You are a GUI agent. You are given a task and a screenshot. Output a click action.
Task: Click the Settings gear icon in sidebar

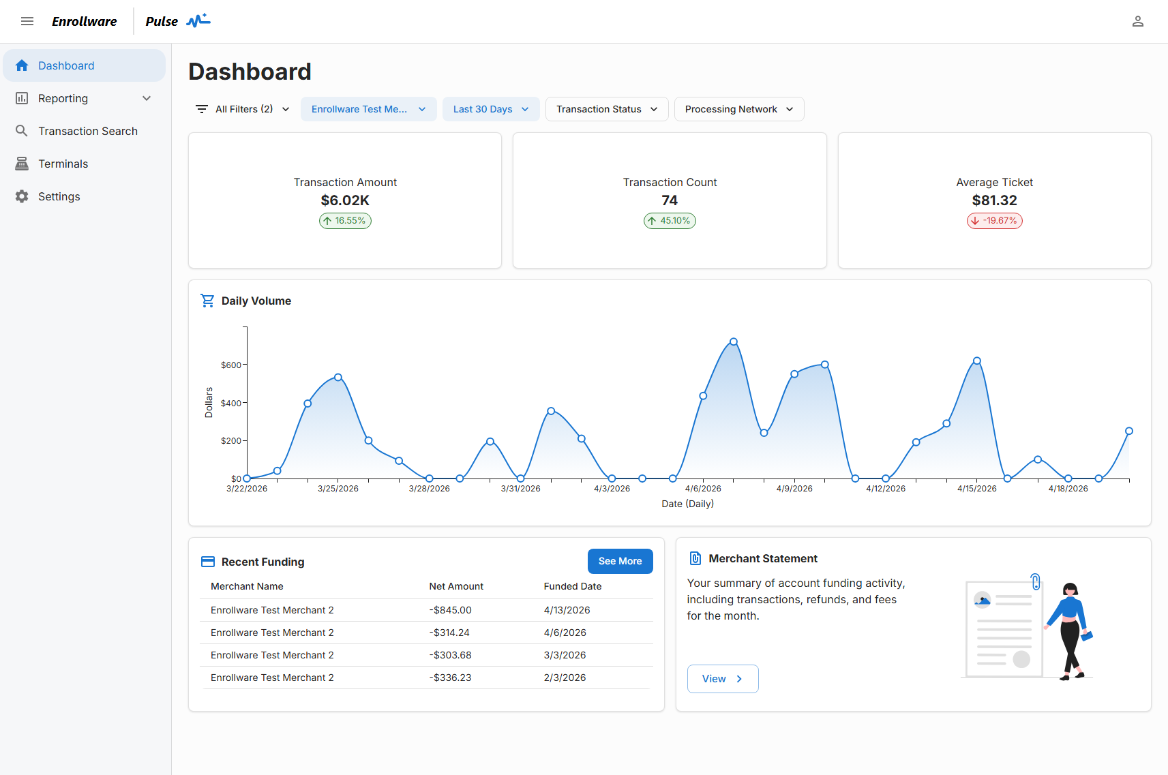[22, 196]
